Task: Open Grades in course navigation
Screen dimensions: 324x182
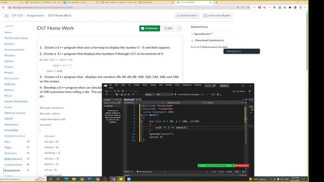Action: (x=9, y=67)
